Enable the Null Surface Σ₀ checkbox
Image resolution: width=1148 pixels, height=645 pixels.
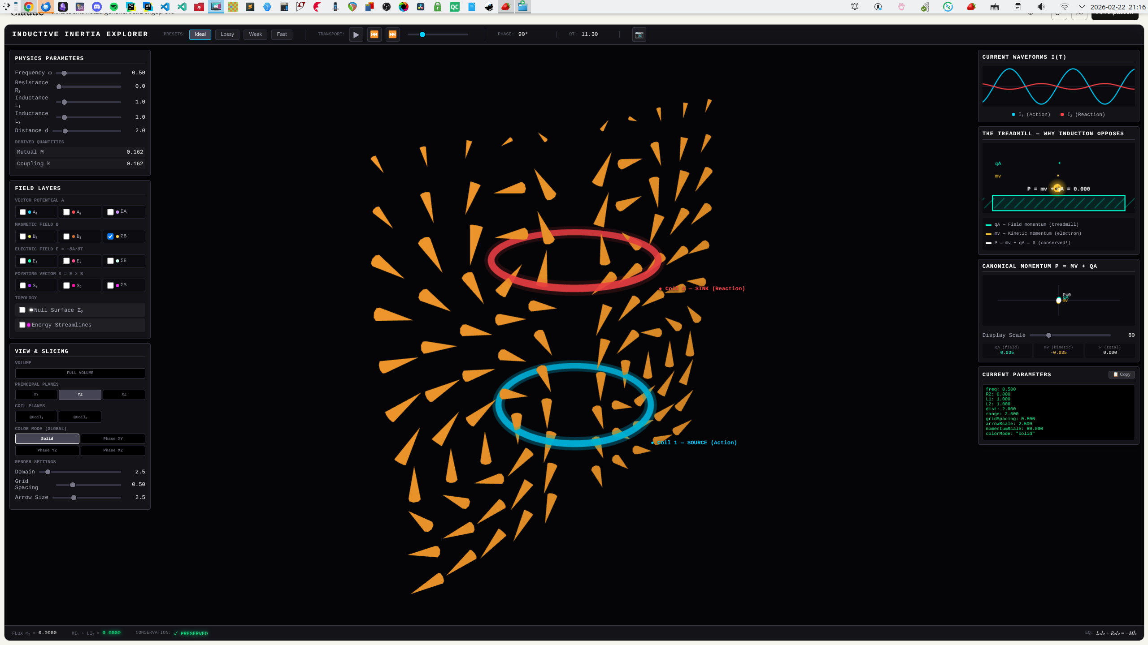pos(22,310)
